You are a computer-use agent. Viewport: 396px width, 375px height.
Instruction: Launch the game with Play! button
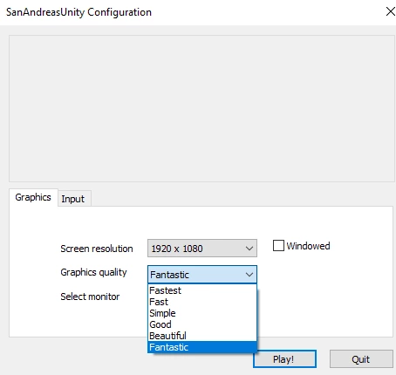(284, 359)
